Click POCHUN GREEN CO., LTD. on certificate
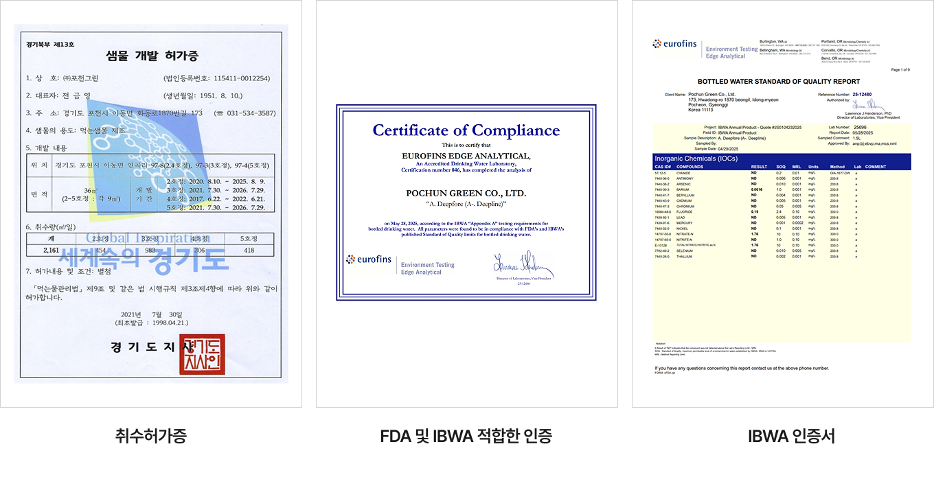Viewport: 934px width, 477px height. point(466,194)
